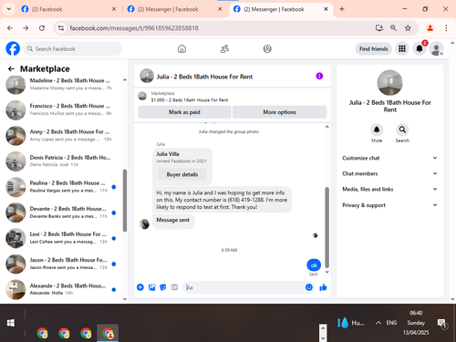Open Buyer details for Julia Villa
This screenshot has height=342, width=456.
coord(182,174)
